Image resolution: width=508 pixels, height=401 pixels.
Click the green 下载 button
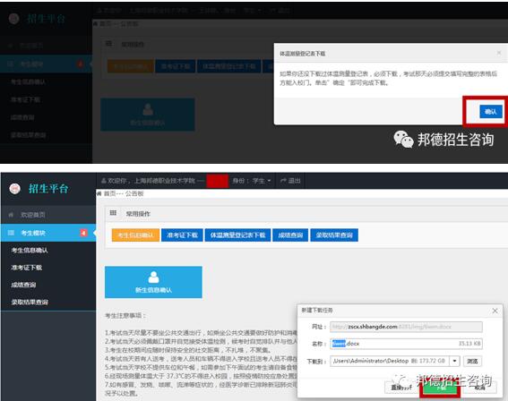click(440, 388)
